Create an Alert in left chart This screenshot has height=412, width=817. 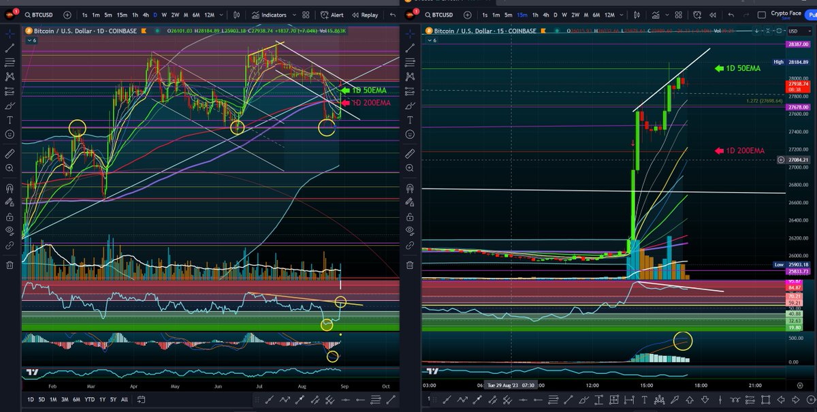[x=332, y=14]
